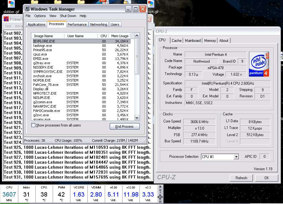Select the Prime95.exe process row
The height and width of the screenshot is (204, 283).
81,50
